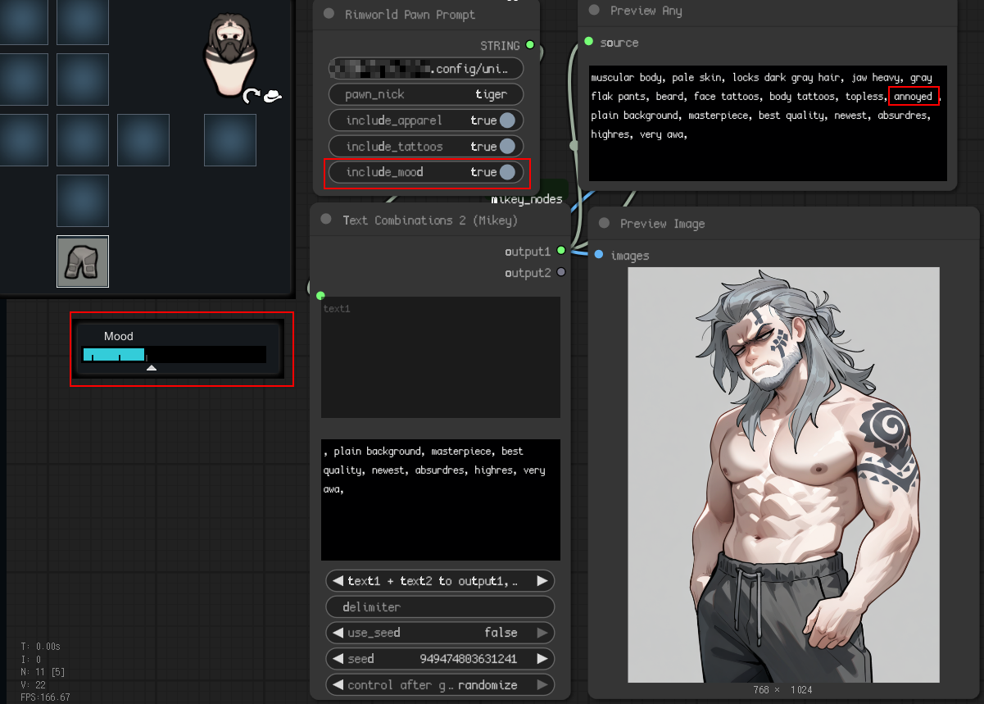Turn off the include_mood toggle
The width and height of the screenshot is (984, 704).
click(507, 172)
